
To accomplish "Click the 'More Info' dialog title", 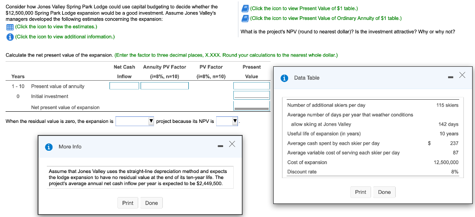I will 70,147.
